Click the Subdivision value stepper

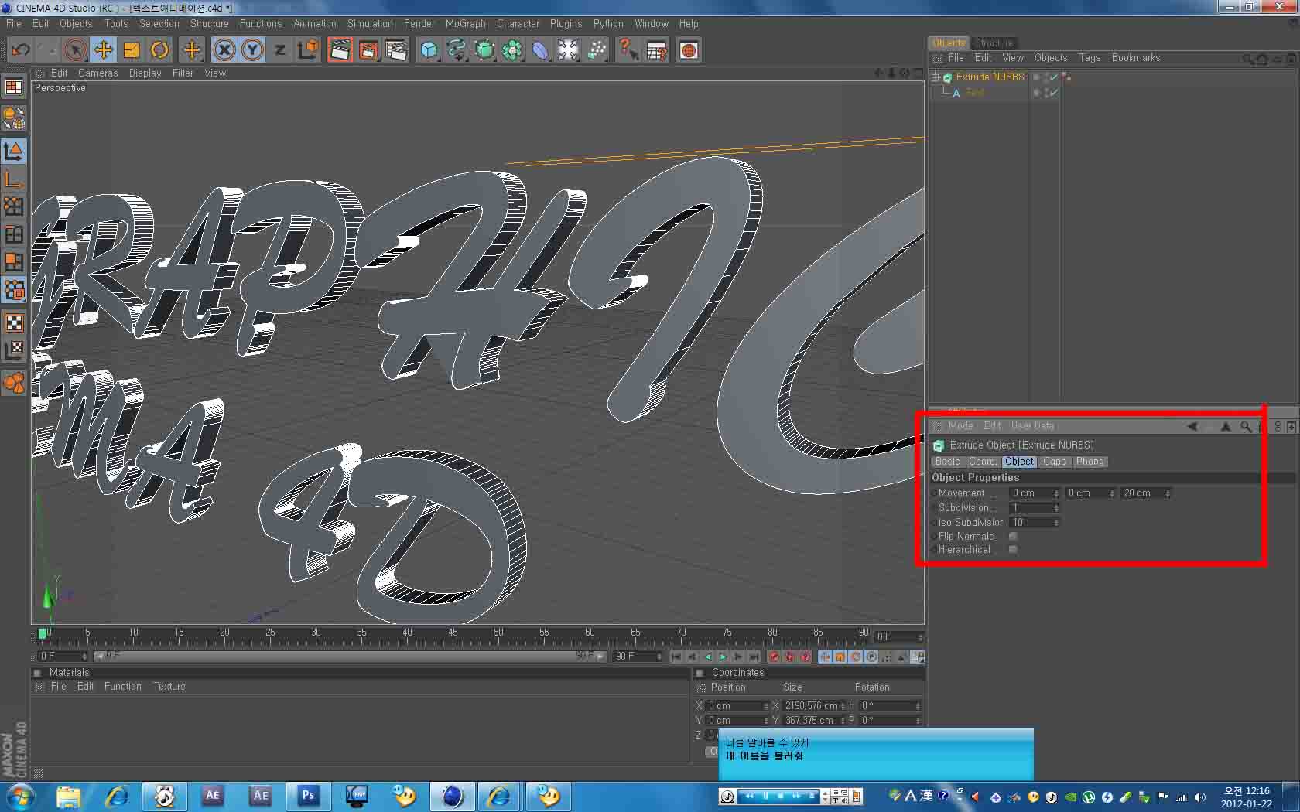(x=1056, y=508)
